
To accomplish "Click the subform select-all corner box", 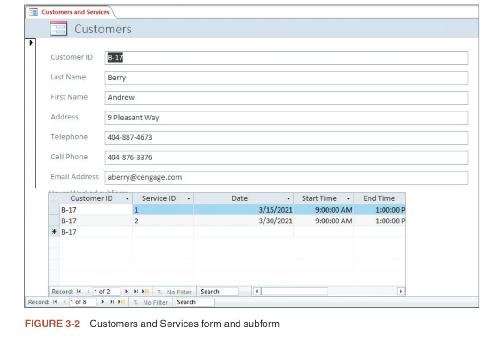I will 54,198.
